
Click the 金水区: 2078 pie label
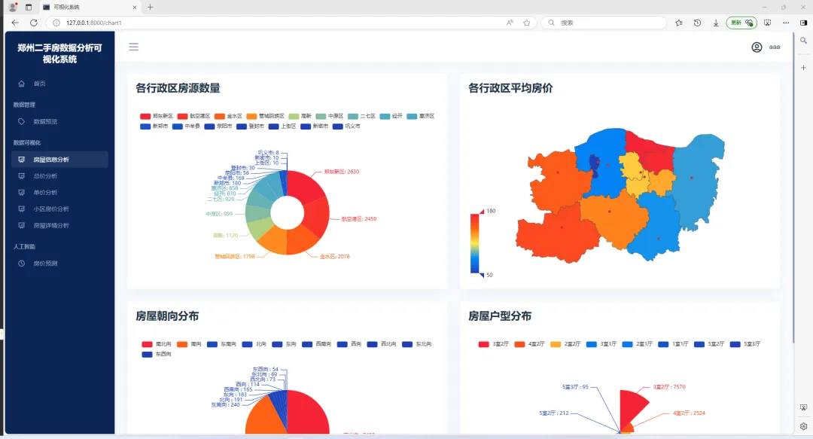(334, 256)
